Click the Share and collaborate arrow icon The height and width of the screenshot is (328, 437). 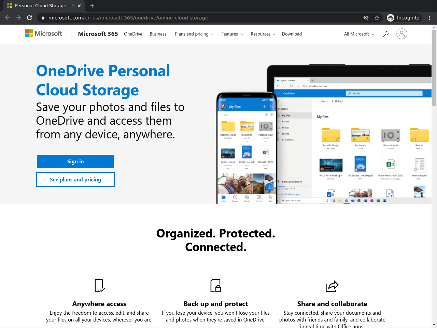332,286
